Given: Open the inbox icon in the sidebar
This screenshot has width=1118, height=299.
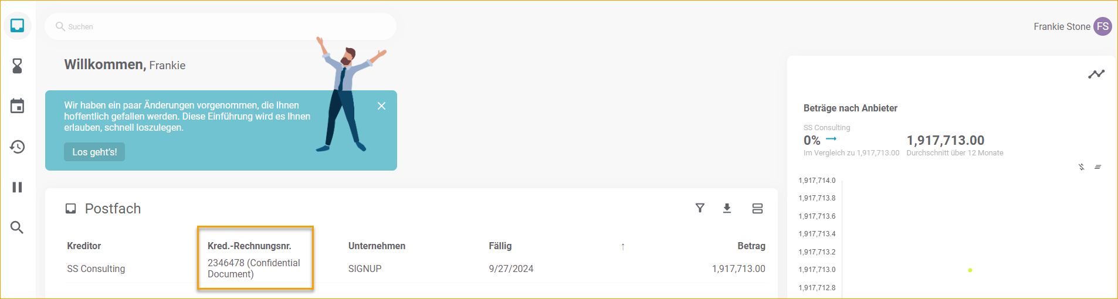Looking at the screenshot, I should tap(18, 26).
